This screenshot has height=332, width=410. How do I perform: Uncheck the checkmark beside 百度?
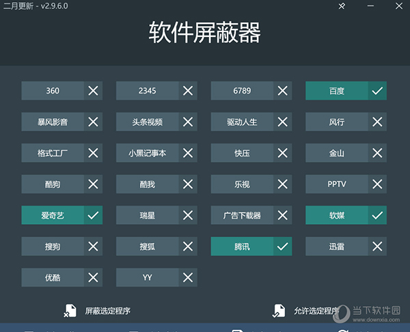click(377, 91)
